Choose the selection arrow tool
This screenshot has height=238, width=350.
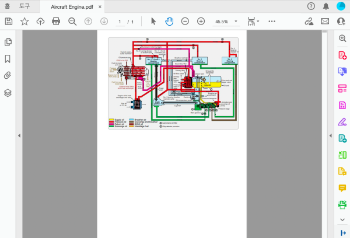(153, 22)
